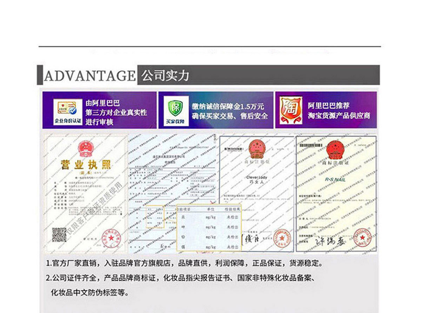Click the 淘宝货源产品供应商 text

(339, 115)
